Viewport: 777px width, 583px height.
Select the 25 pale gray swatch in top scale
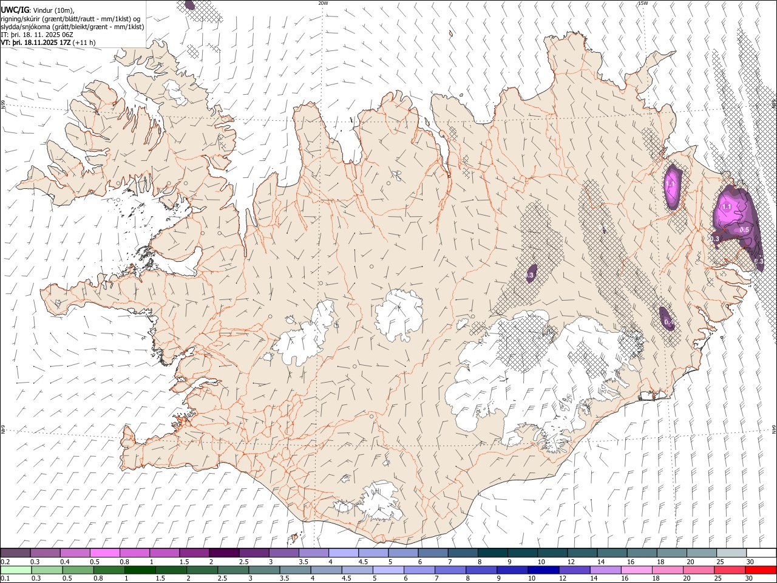point(731,553)
